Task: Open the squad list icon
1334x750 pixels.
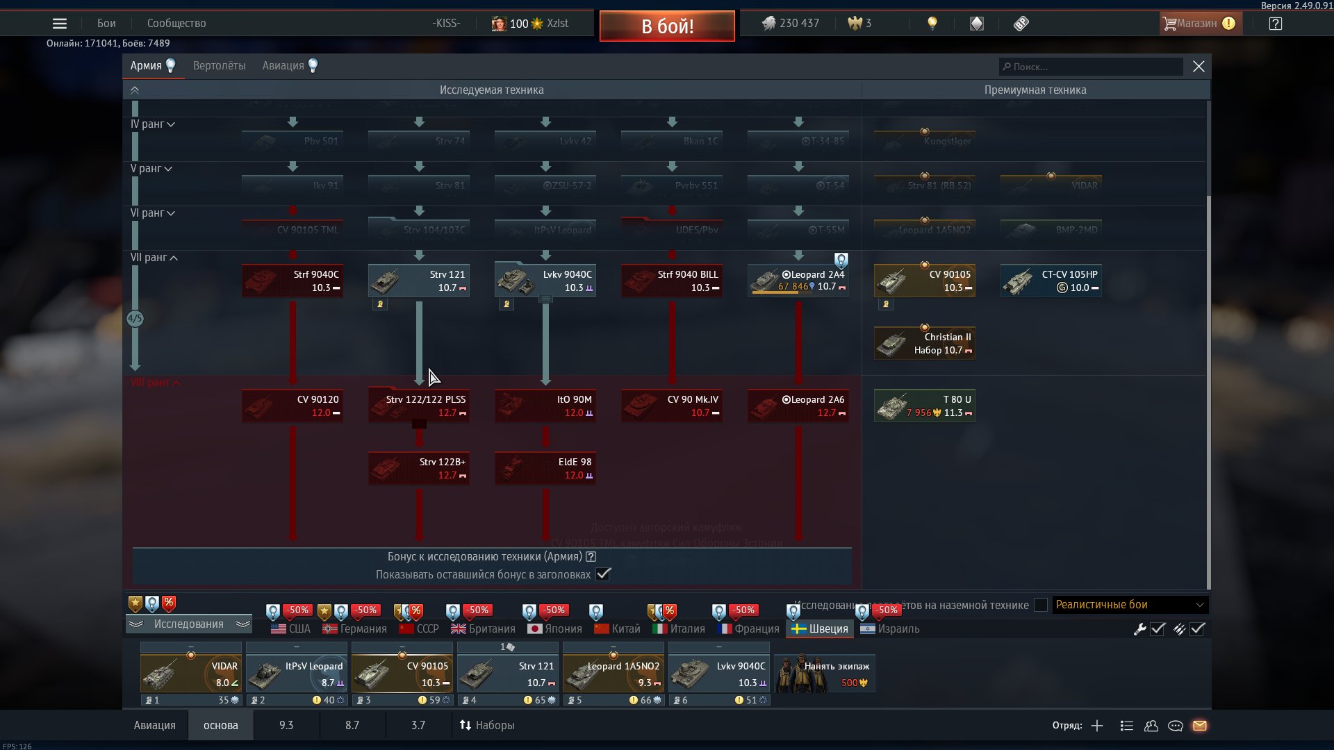Action: [1127, 726]
